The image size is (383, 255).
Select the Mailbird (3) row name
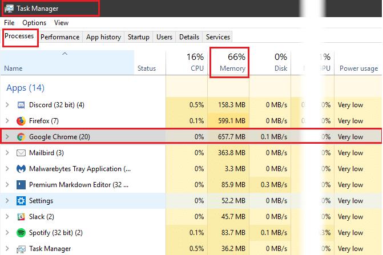[46, 153]
